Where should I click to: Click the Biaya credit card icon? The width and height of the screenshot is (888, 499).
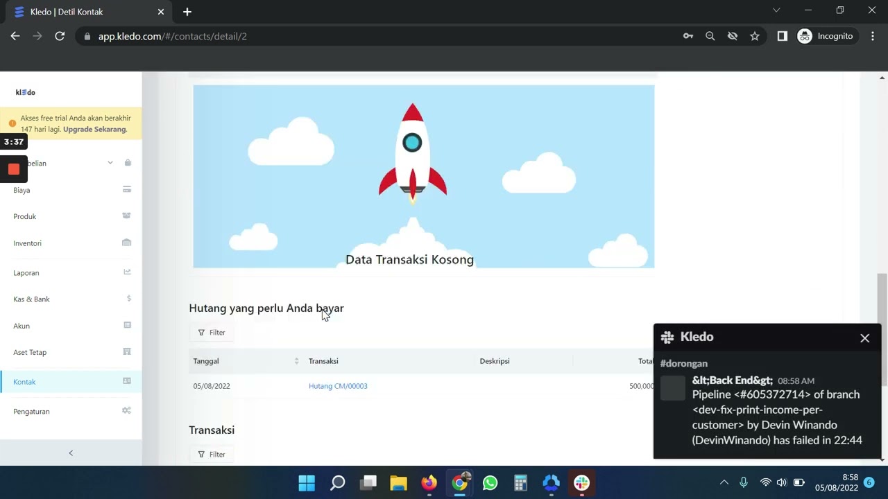click(x=127, y=189)
